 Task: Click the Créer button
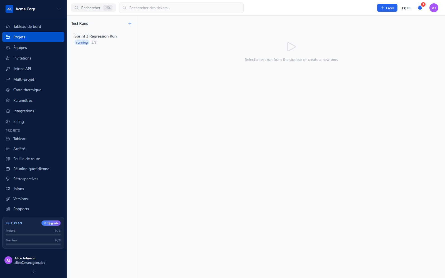[387, 8]
